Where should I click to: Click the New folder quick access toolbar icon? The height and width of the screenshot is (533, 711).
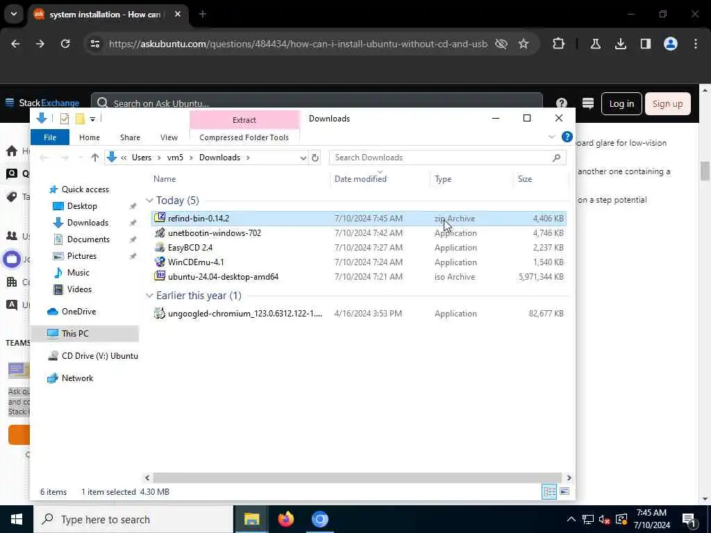coord(81,119)
